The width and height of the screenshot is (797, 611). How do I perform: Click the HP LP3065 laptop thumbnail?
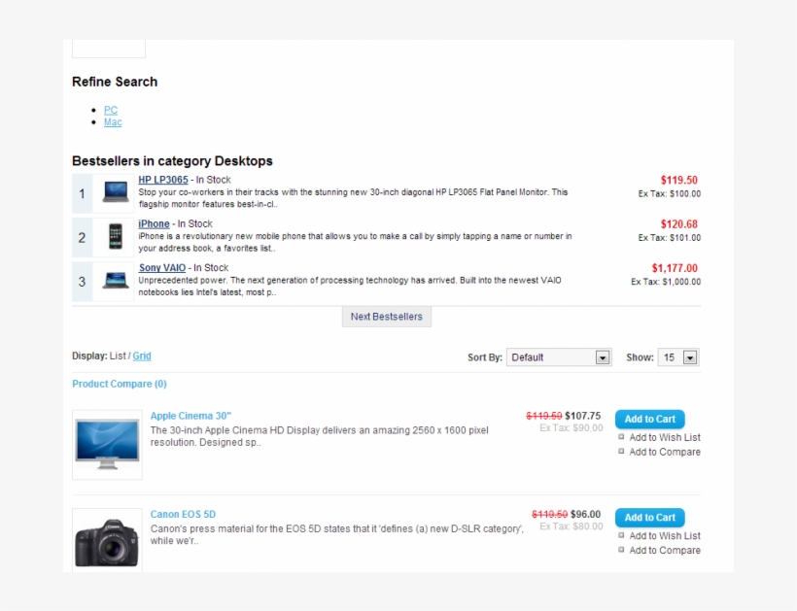click(116, 193)
